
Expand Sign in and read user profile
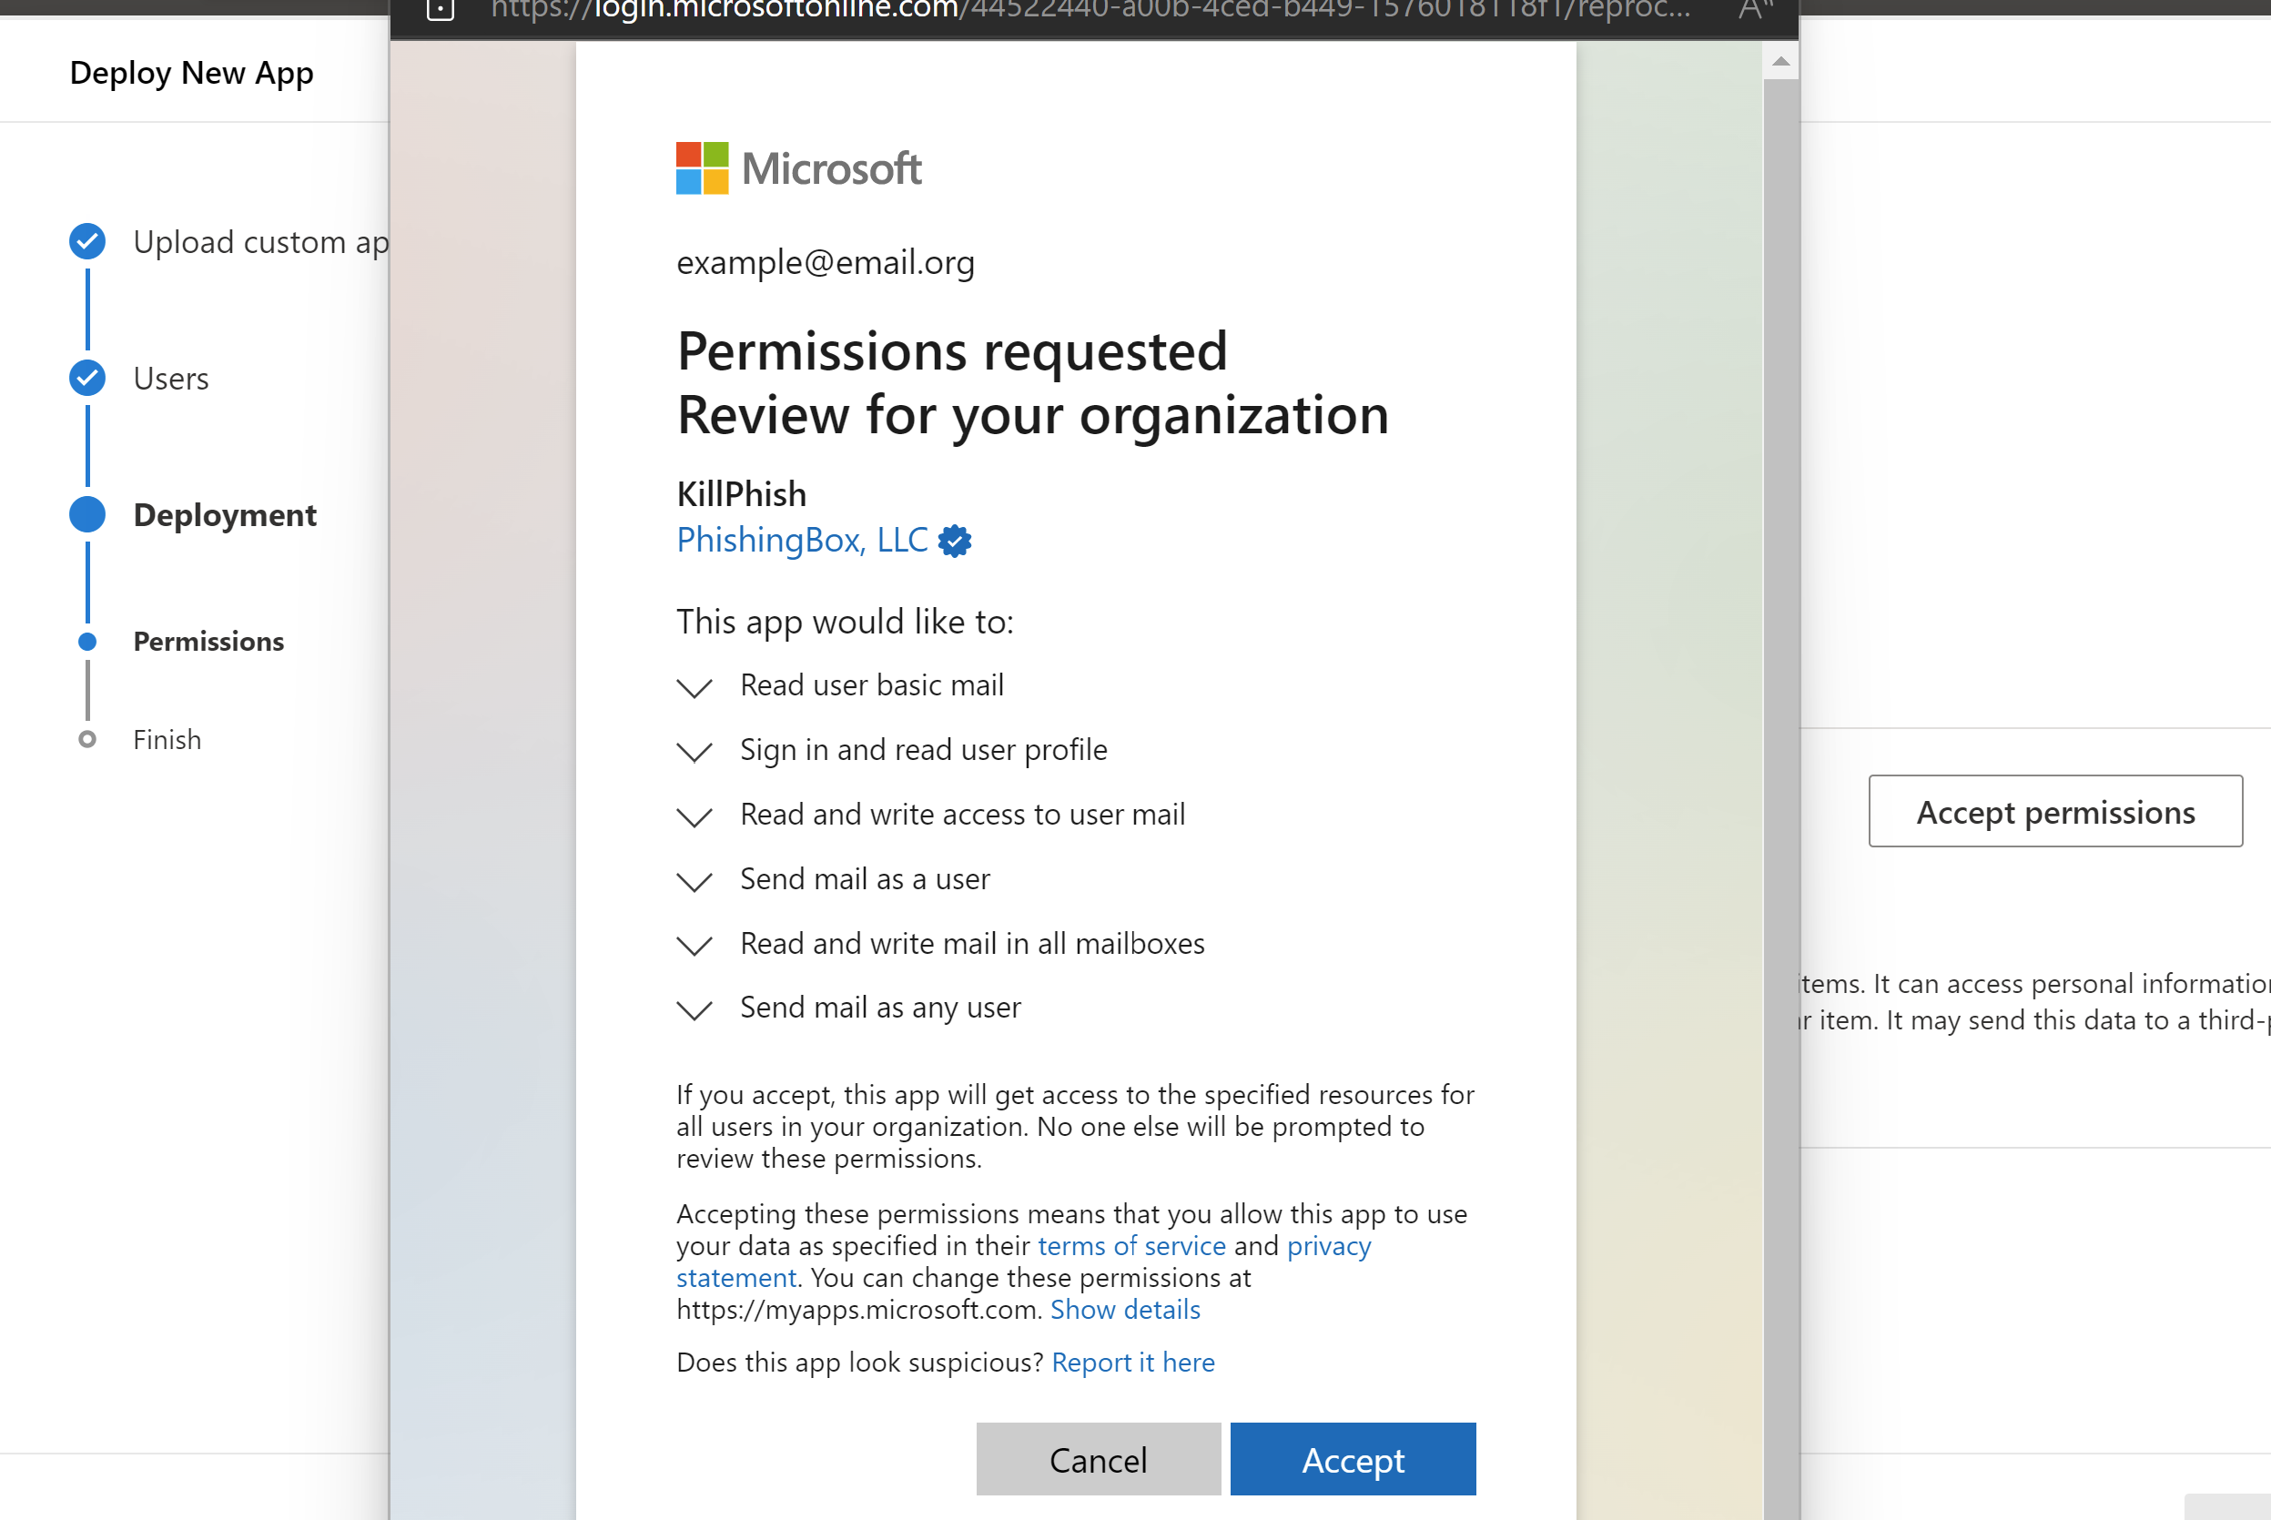(x=694, y=752)
